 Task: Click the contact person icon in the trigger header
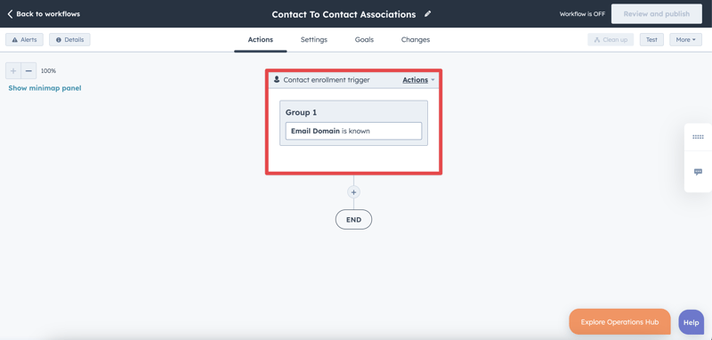pyautogui.click(x=277, y=79)
